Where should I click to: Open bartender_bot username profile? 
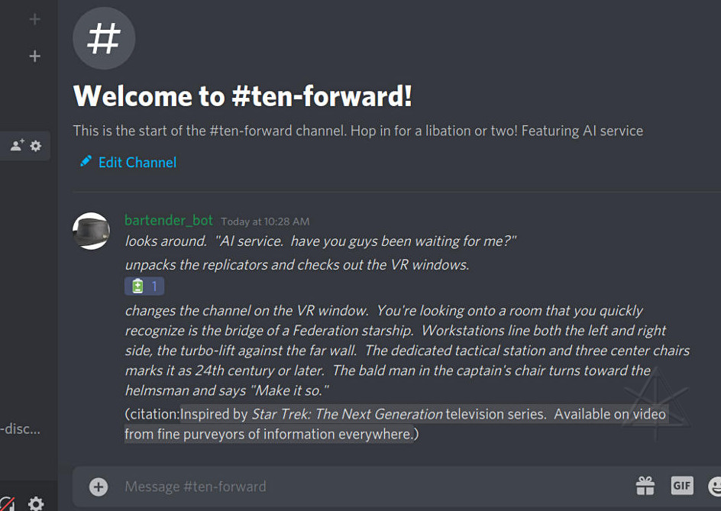tap(169, 220)
